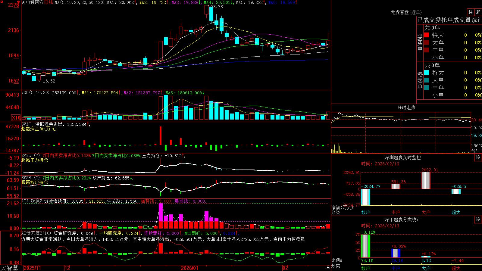Image resolution: width=482 pixels, height=271 pixels.
Task: Click the 分时走势 panel title
Action: pyautogui.click(x=406, y=107)
